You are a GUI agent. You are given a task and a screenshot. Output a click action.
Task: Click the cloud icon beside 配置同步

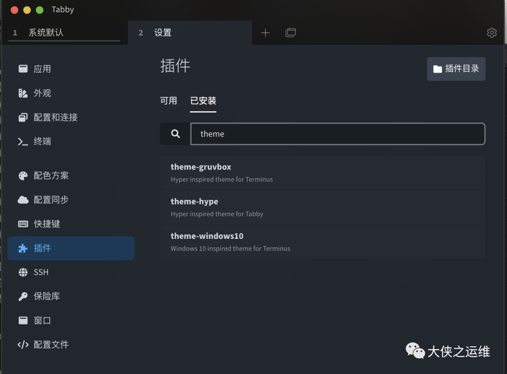pyautogui.click(x=23, y=200)
